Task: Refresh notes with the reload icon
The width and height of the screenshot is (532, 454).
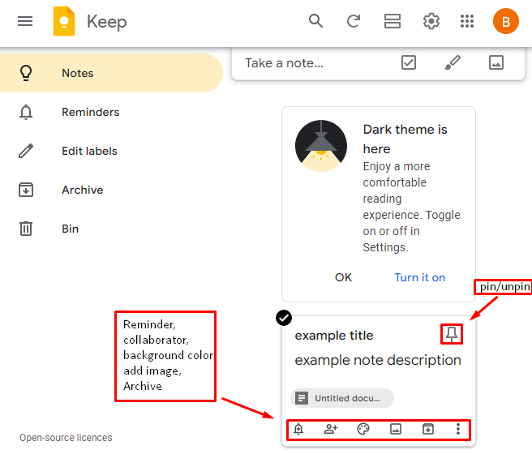Action: pyautogui.click(x=354, y=21)
